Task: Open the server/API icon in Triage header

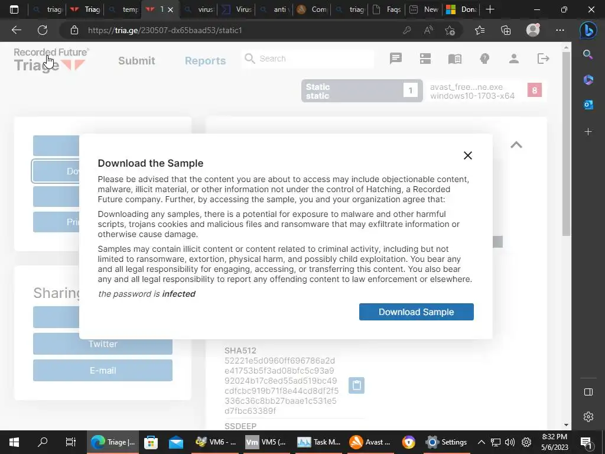Action: pyautogui.click(x=425, y=59)
